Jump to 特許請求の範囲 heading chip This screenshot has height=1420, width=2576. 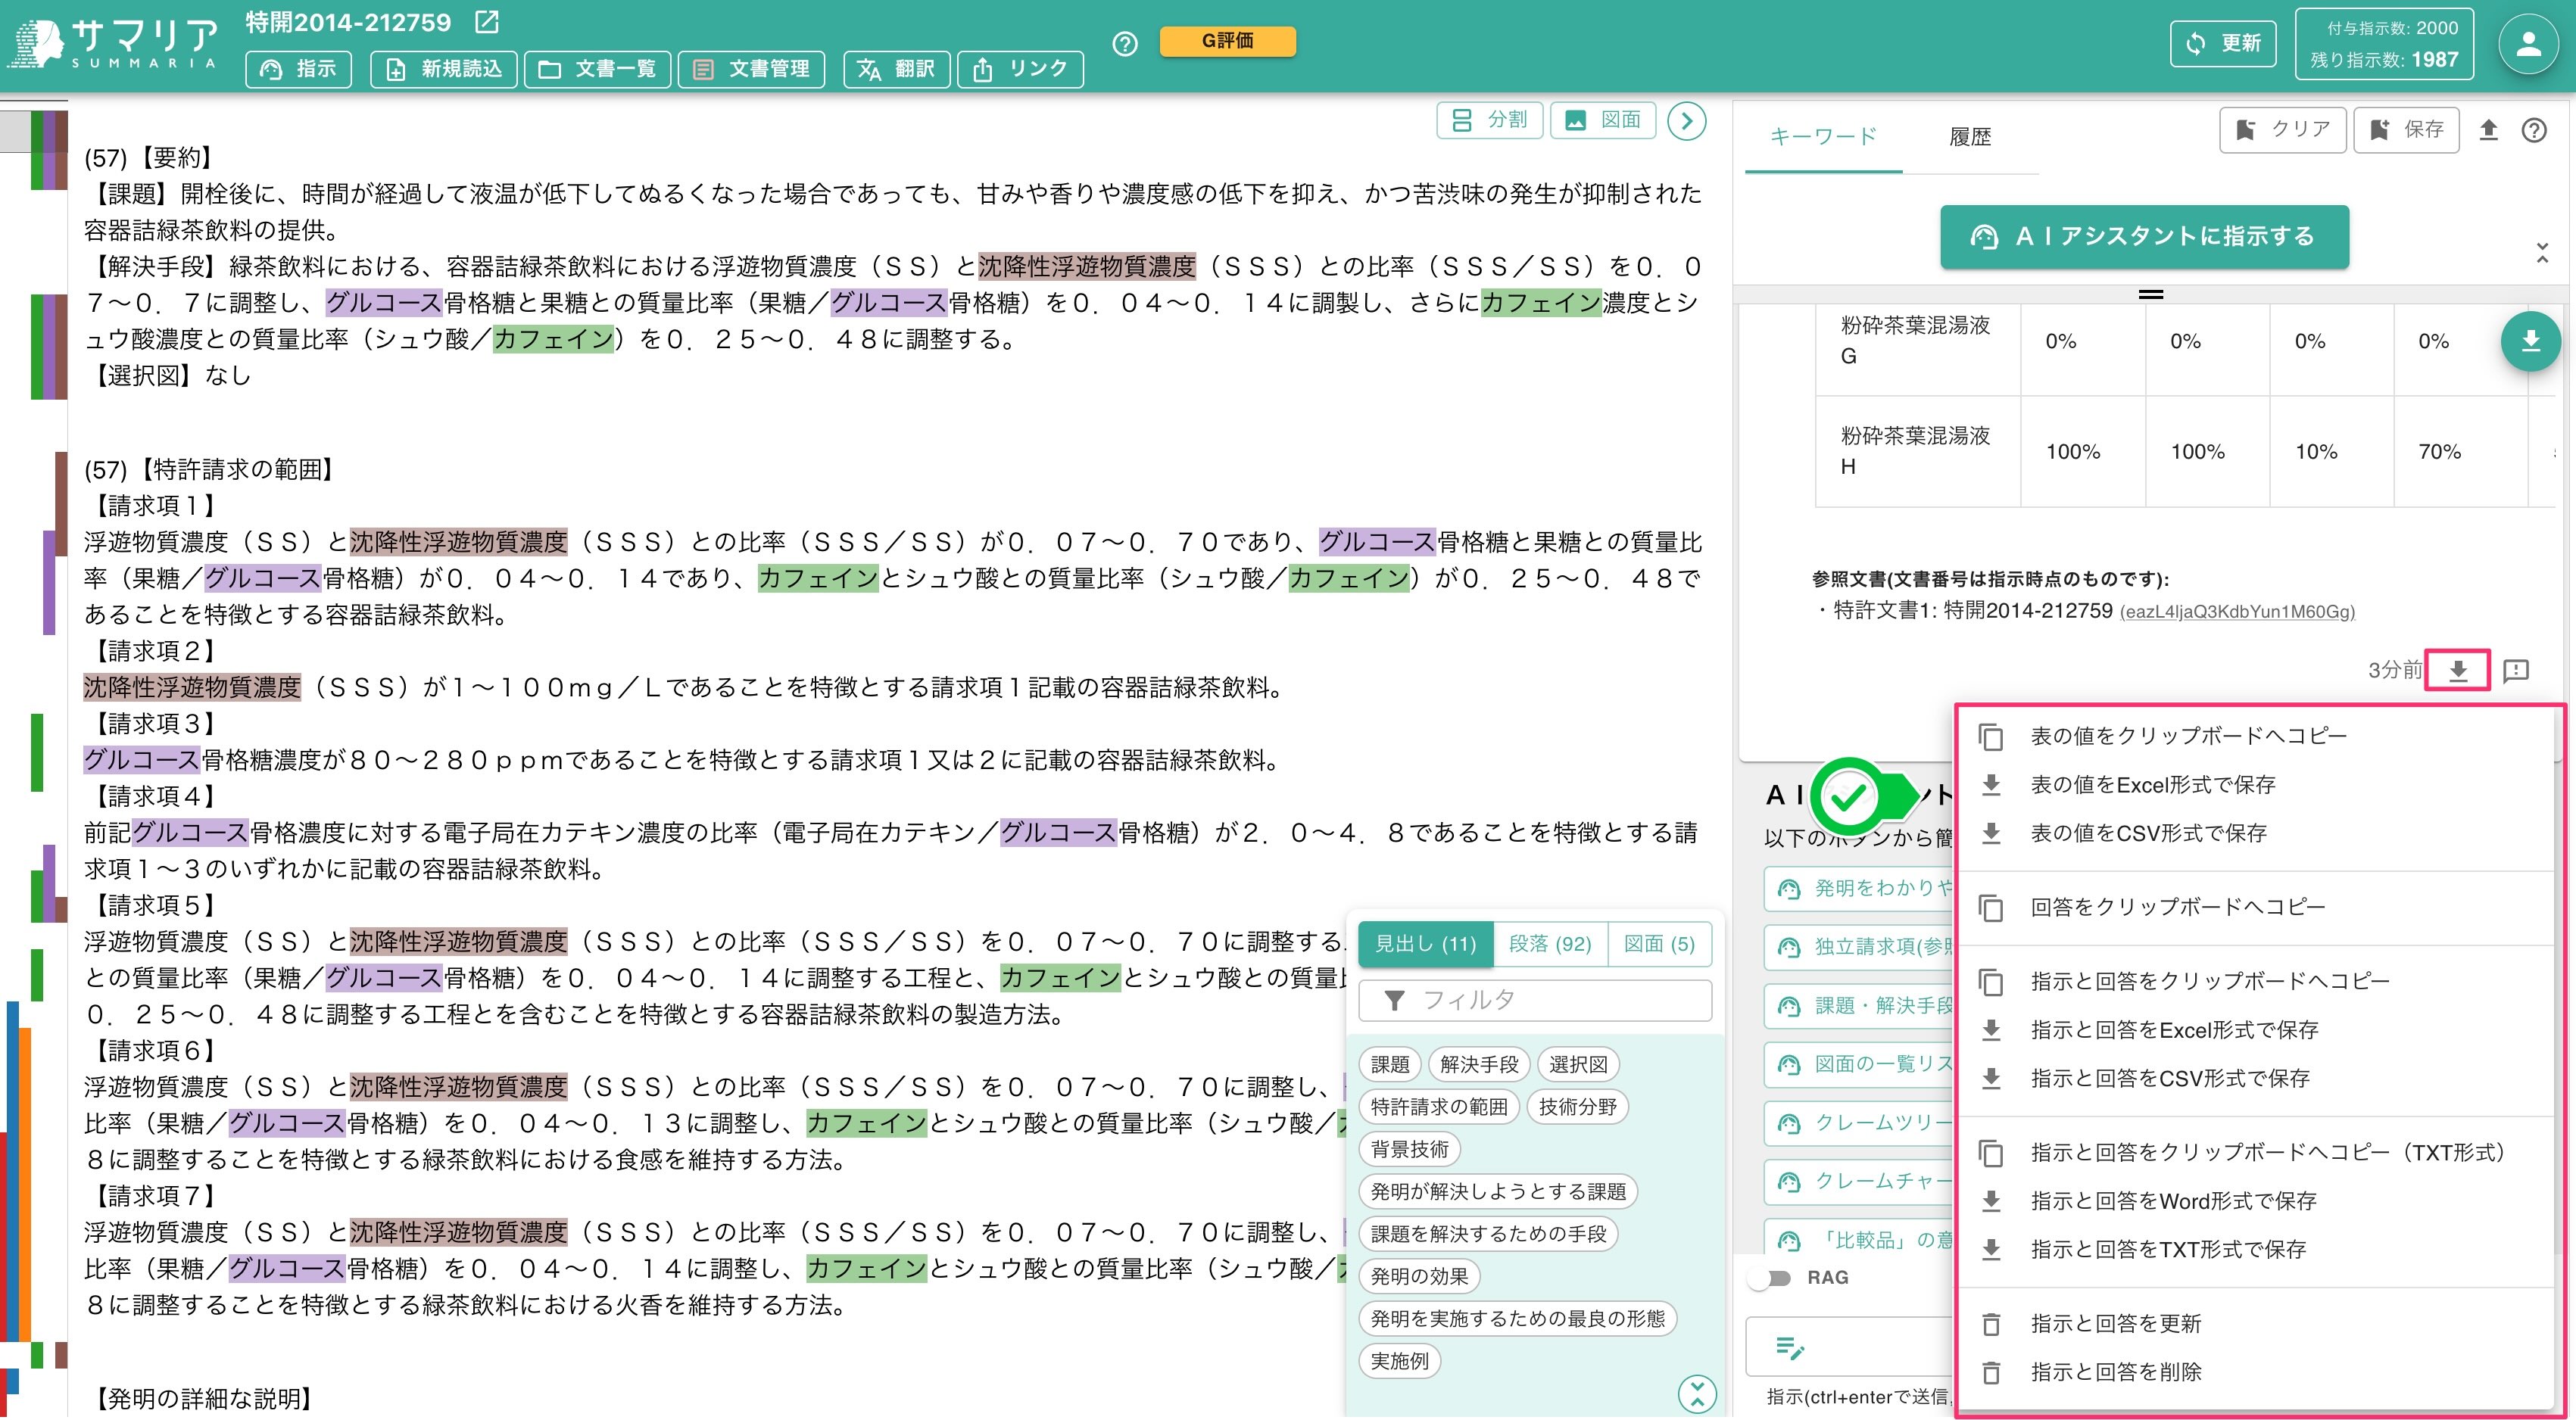tap(1439, 1107)
